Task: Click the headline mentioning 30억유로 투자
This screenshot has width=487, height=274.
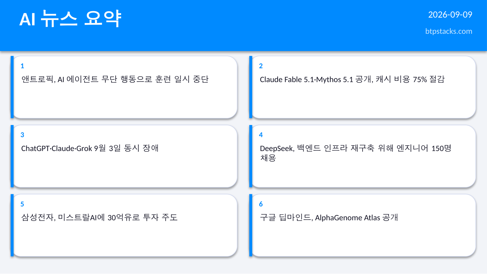Action: coord(99,218)
